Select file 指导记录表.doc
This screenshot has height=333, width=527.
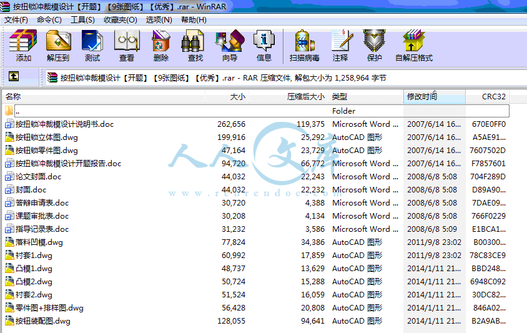pos(42,229)
